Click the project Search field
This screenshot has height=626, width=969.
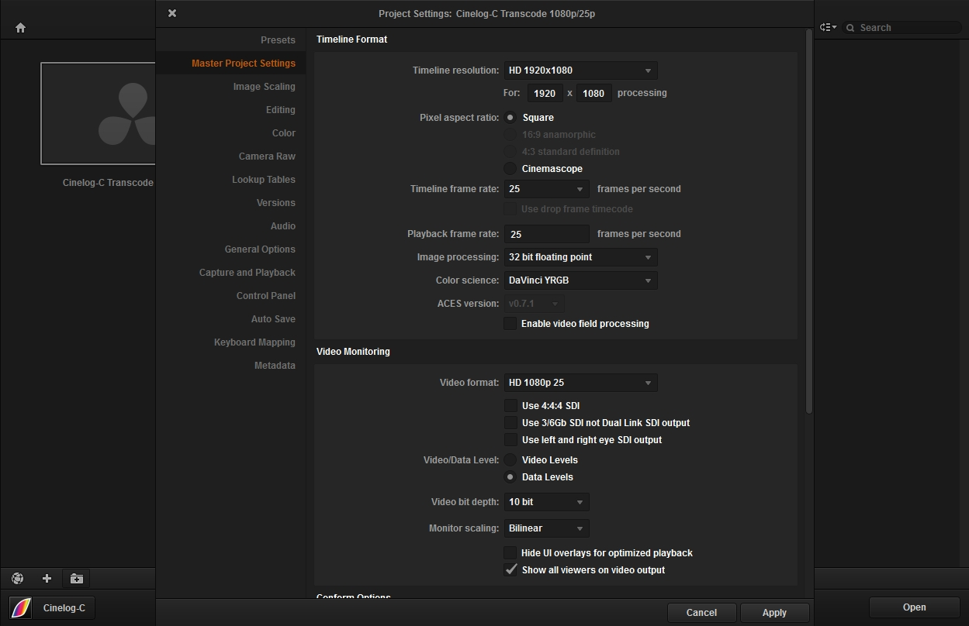click(902, 28)
